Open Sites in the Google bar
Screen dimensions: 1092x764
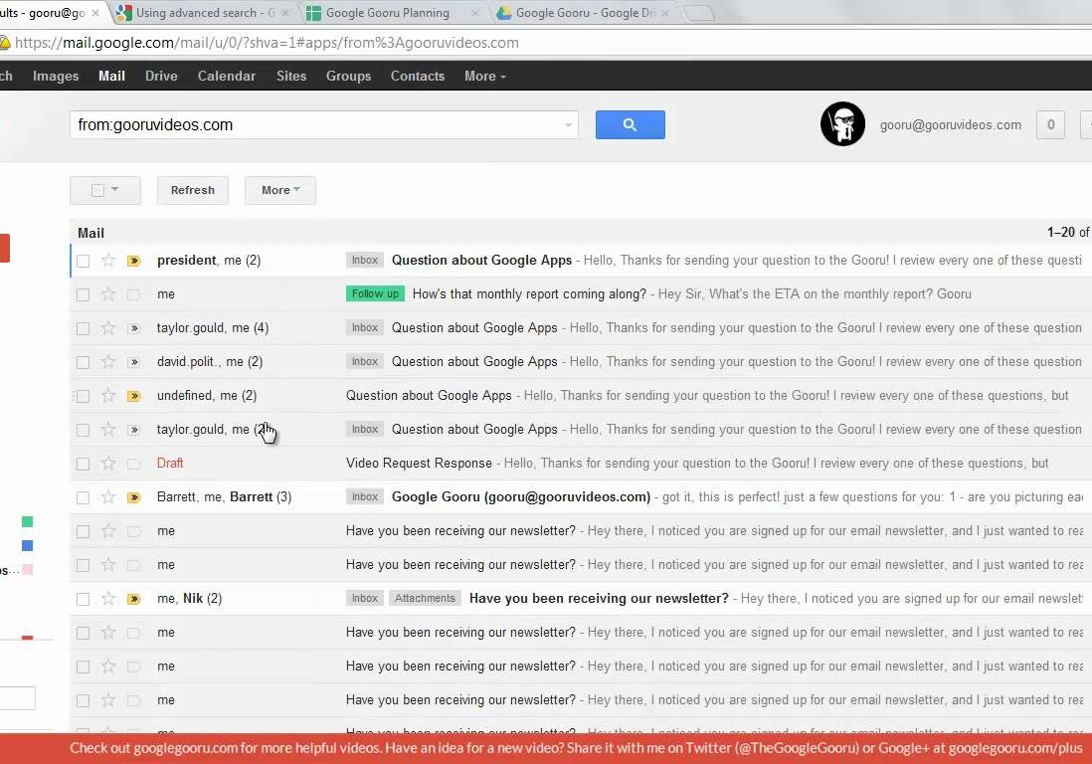point(291,76)
